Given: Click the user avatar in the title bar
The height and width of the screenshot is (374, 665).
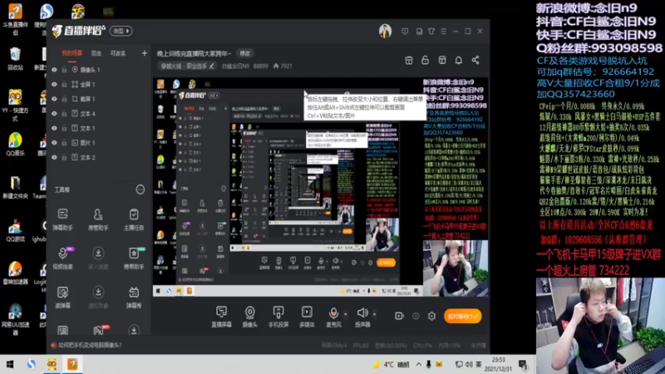Looking at the screenshot, I should [385, 31].
